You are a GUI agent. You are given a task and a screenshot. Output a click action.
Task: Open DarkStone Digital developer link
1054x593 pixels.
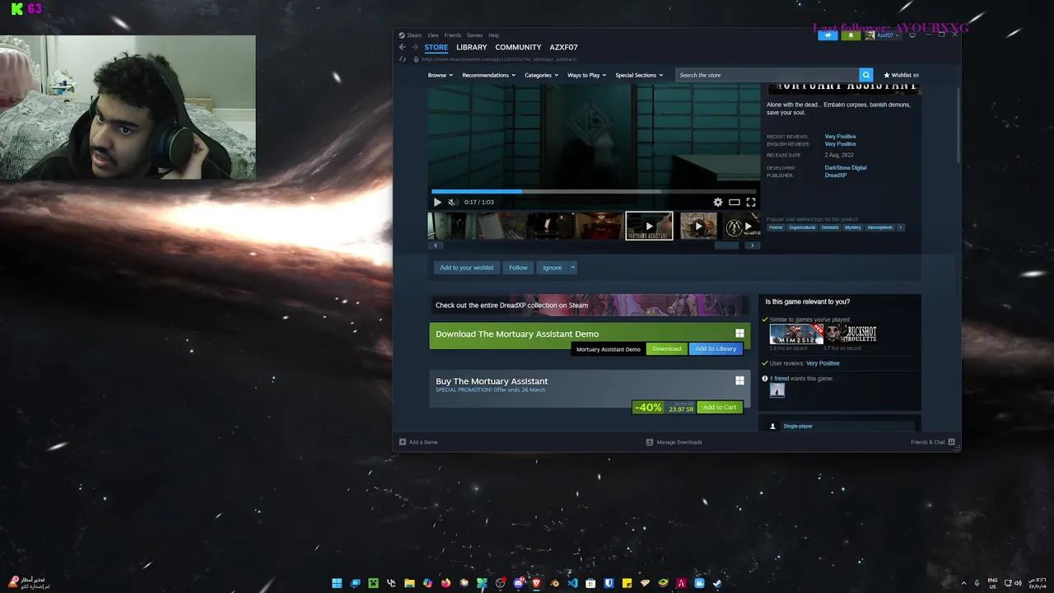[x=846, y=168]
